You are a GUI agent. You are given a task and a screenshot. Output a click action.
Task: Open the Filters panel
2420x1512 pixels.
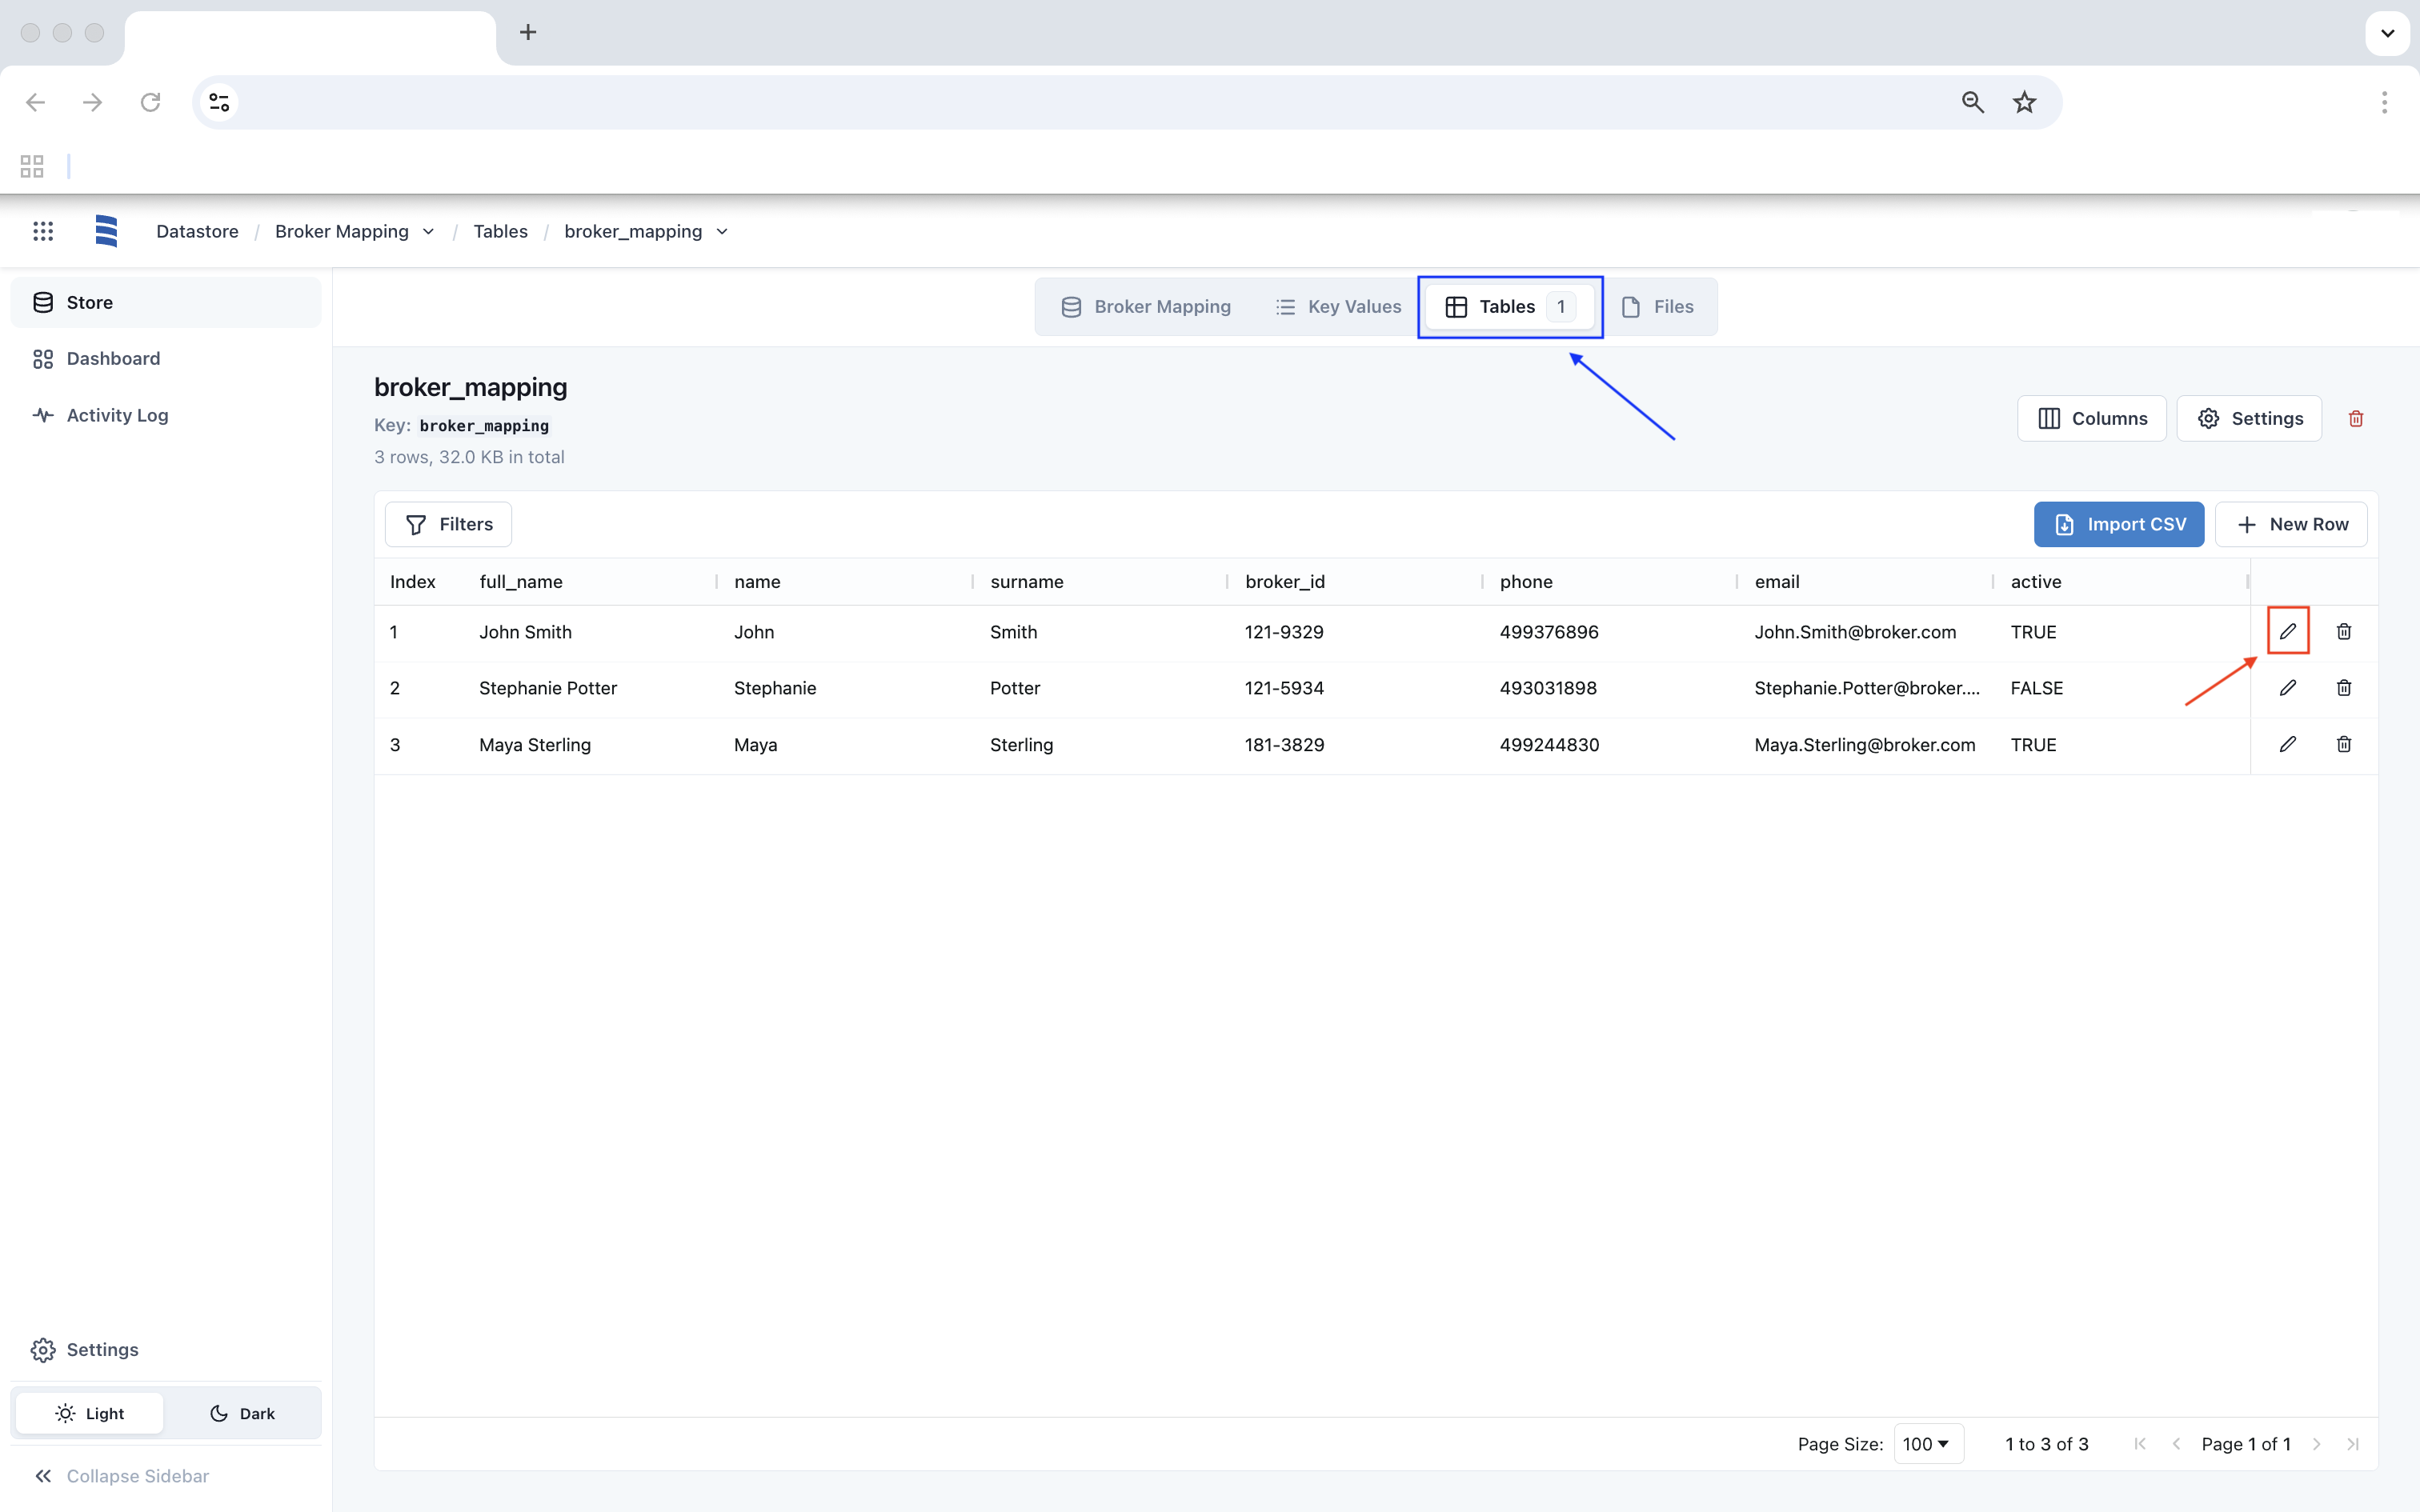pyautogui.click(x=448, y=524)
